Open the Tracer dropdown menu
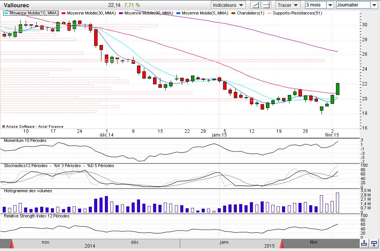This screenshot has width=380, height=251. pos(288,5)
